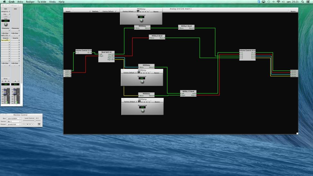Open Factory Default preset in 6.0 MIODelay
The width and height of the screenshot is (313, 176).
click(x=130, y=73)
